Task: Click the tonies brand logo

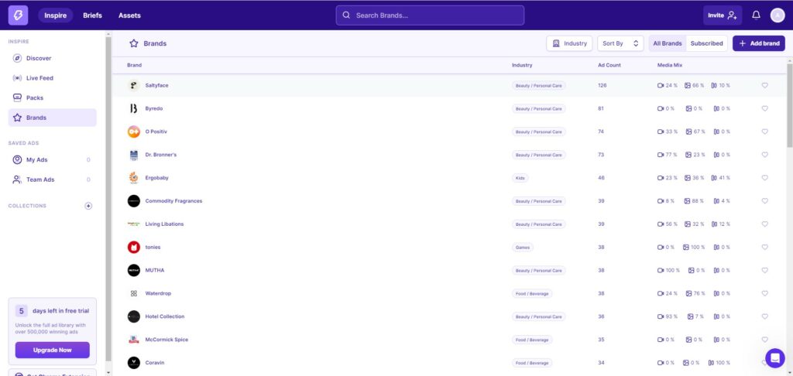Action: coord(133,247)
